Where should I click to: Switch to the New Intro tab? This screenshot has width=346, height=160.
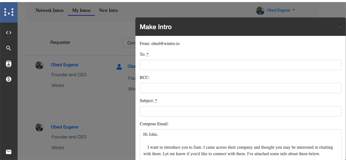(x=108, y=11)
